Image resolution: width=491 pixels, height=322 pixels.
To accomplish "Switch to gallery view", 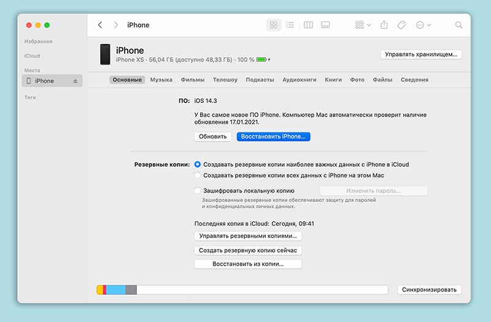I will [325, 25].
